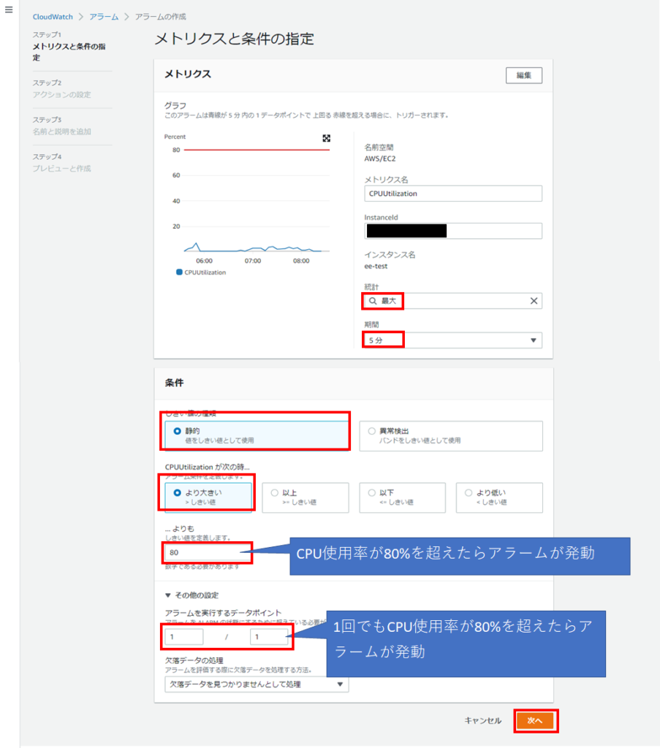Click the 編集 button in メトリクス
Viewport: 660px width, 748px height.
coord(523,75)
